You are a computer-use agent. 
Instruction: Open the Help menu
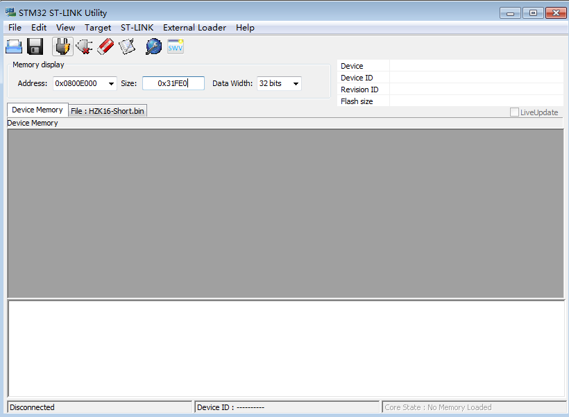tap(245, 28)
